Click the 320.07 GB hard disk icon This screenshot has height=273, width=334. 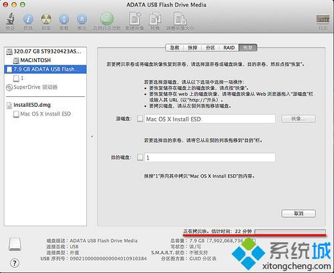click(9, 51)
